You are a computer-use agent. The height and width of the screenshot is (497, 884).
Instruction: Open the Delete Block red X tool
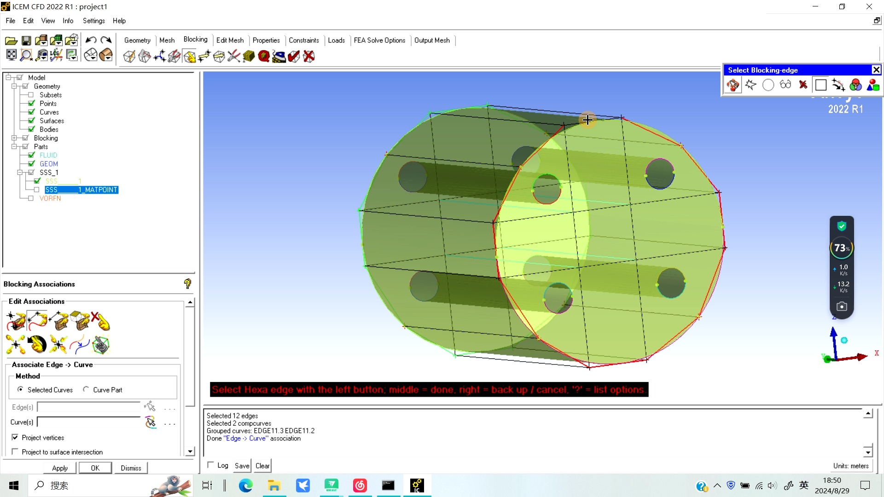coord(309,56)
